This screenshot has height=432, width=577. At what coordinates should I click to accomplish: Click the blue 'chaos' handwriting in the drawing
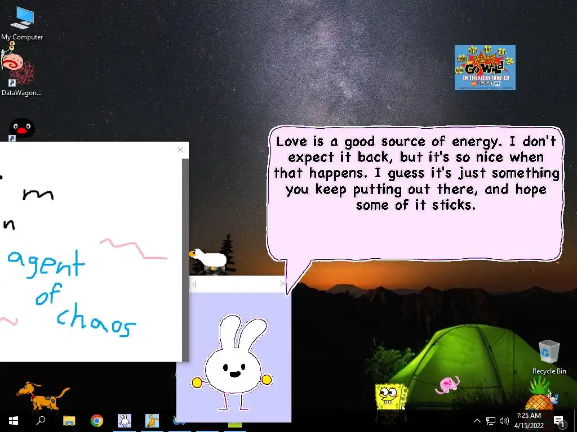(x=96, y=320)
